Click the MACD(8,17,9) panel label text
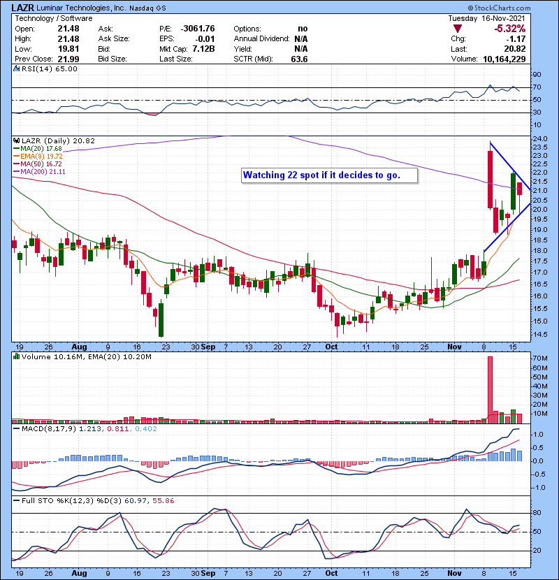The width and height of the screenshot is (559, 580). (49, 429)
